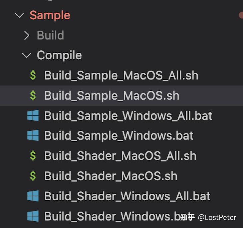Expand the Build folder chevron

coord(27,35)
